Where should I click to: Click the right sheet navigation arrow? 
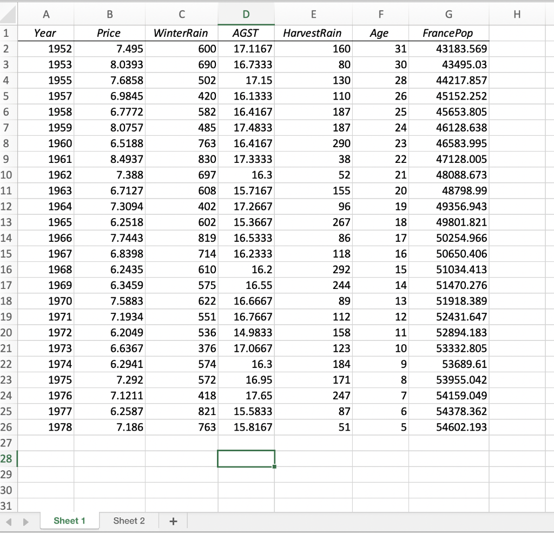click(25, 521)
